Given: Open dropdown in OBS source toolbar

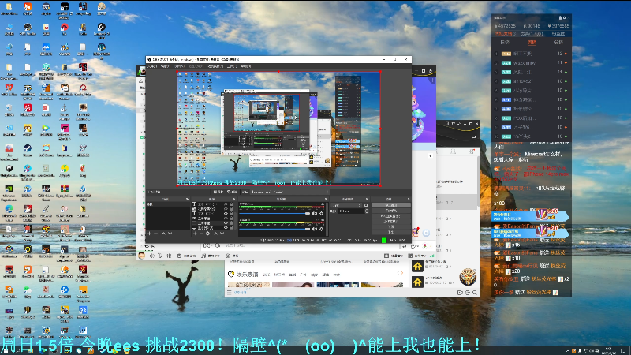Looking at the screenshot, I should pyautogui.click(x=289, y=192).
